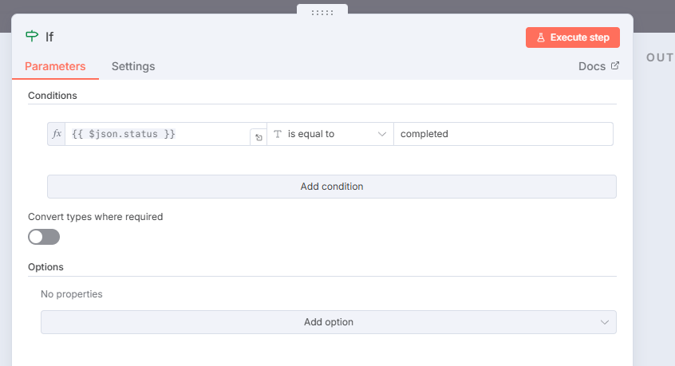Toggle Convert types where required switch
The image size is (675, 366).
44,237
